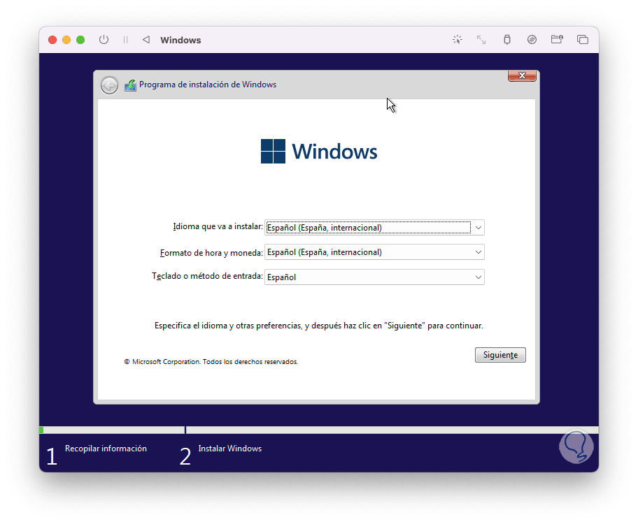Close the macOS VM window

(52, 40)
